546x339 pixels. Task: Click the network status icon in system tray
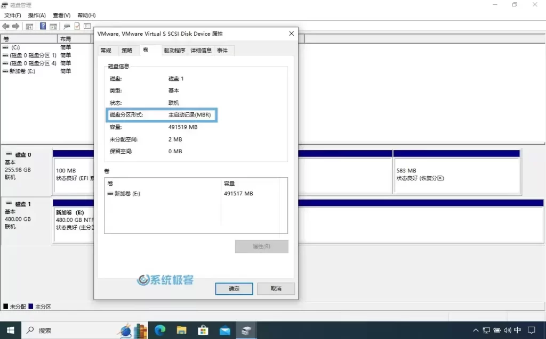[x=486, y=330]
